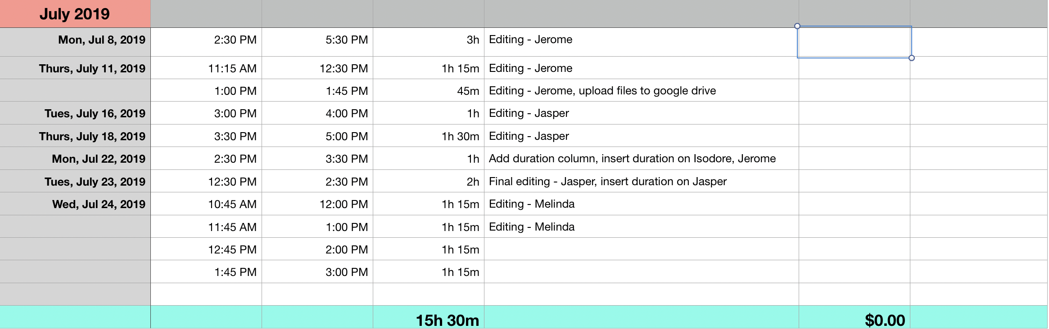
Task: Select the July 2019 header cell
Action: pos(75,14)
